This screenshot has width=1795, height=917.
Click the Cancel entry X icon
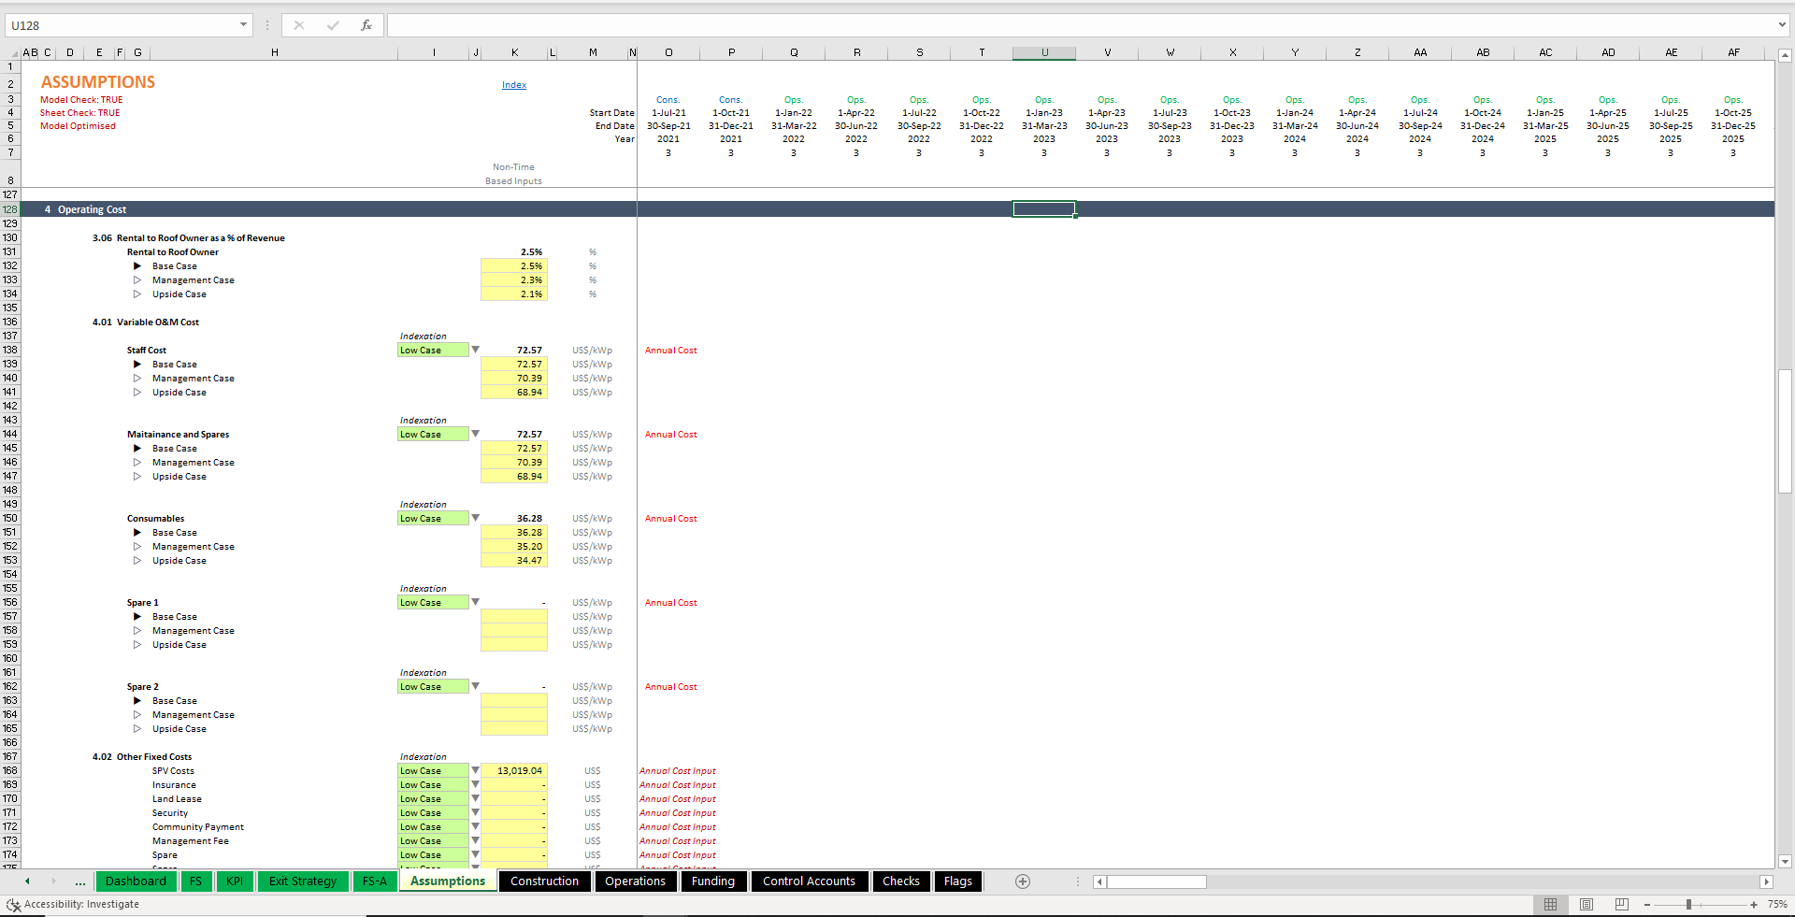pos(299,25)
